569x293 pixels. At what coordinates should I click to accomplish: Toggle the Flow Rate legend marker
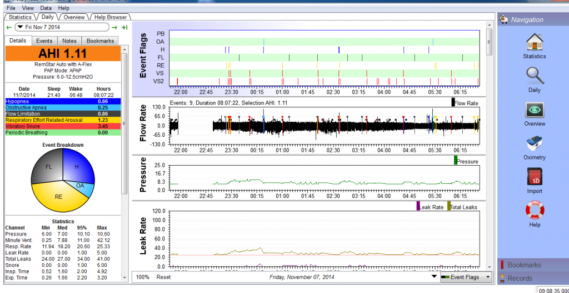coord(453,102)
